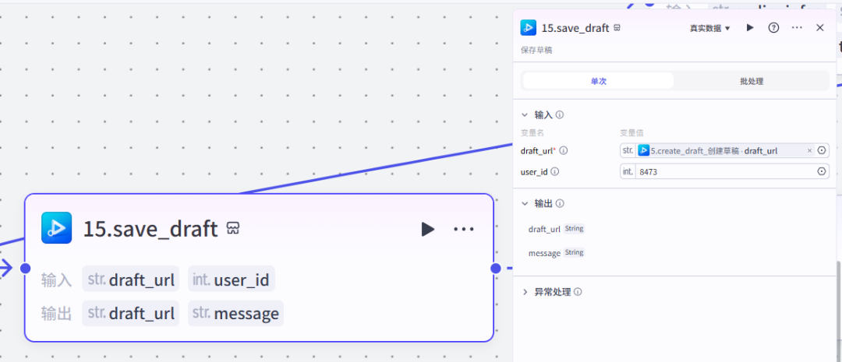Viewport: 842px width, 362px height.
Task: Open the 真实数据 dropdown
Action: pyautogui.click(x=710, y=28)
